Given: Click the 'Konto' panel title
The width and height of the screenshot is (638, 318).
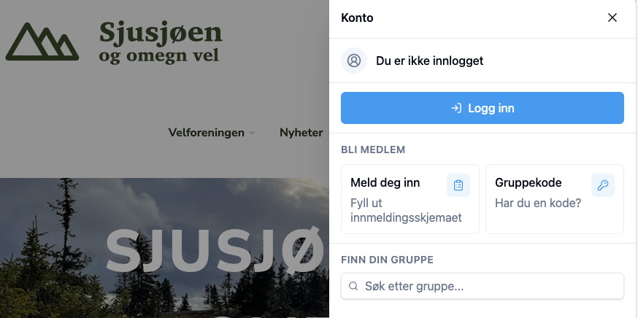Looking at the screenshot, I should tap(357, 18).
